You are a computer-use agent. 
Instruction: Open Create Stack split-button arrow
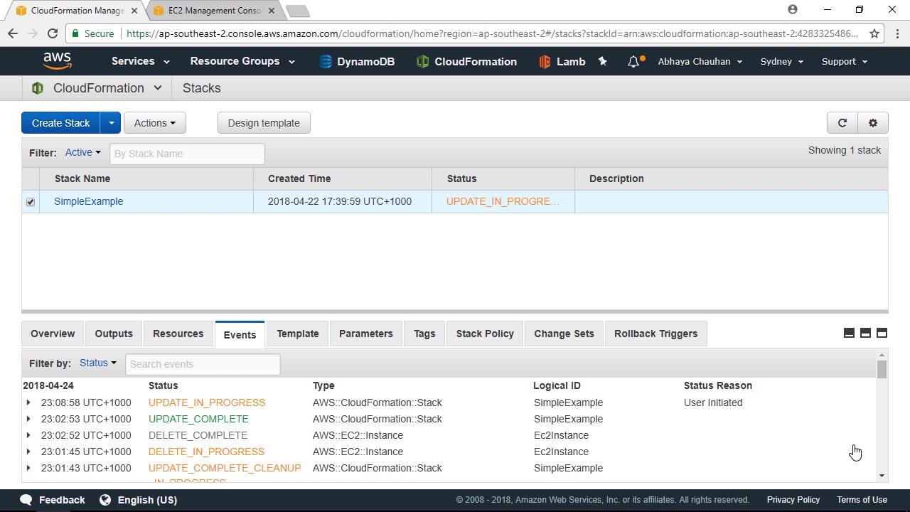tap(111, 123)
